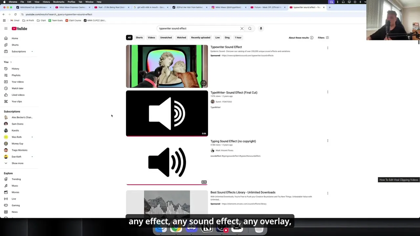The image size is (420, 236).
Task: Play the Typing Sound Effect thumbnail
Action: point(167,162)
